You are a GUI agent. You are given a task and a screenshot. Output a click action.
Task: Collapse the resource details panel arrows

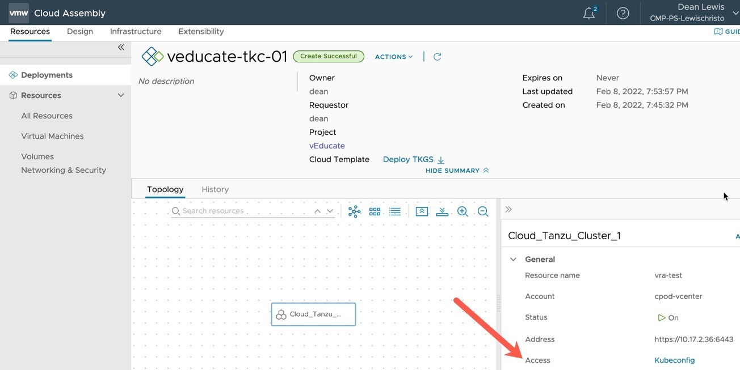[x=508, y=209]
